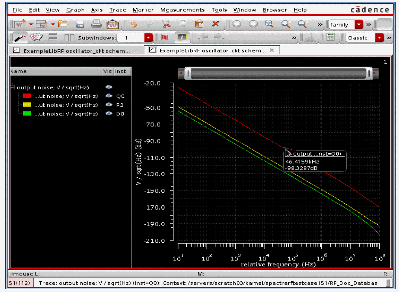Click the calculator icon in toolbar
Screen dimensions: 399x292
331,38
